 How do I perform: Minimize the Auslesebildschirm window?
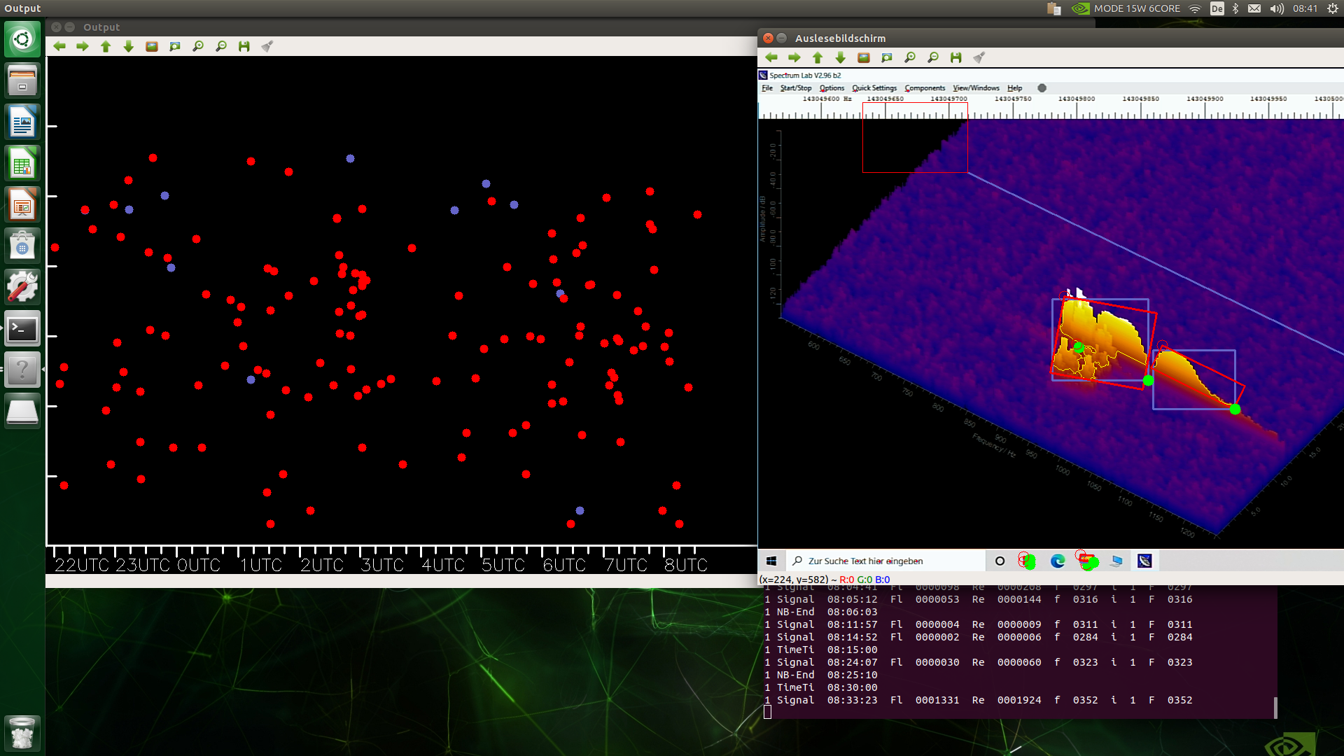(x=782, y=38)
